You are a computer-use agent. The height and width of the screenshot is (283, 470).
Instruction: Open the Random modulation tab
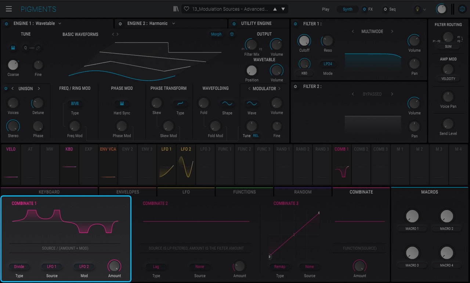pos(303,192)
